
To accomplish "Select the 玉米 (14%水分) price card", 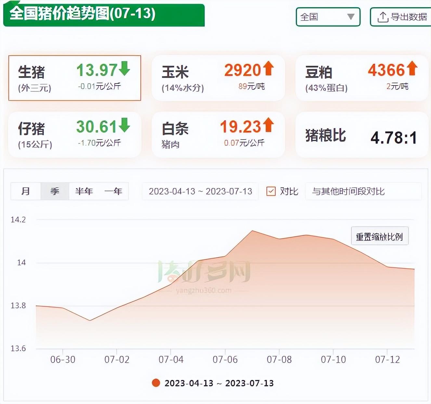I will (218, 78).
